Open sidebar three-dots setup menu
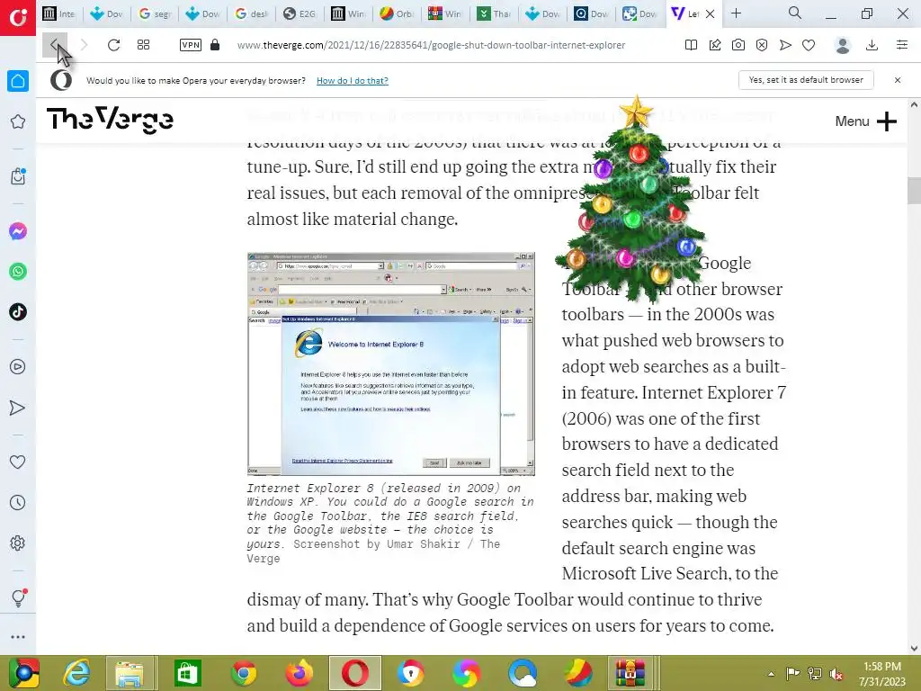The height and width of the screenshot is (691, 921). tap(18, 637)
